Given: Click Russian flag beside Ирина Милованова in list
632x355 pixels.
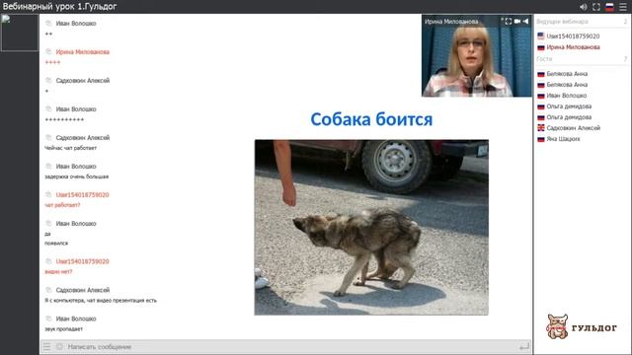Looking at the screenshot, I should 541,47.
